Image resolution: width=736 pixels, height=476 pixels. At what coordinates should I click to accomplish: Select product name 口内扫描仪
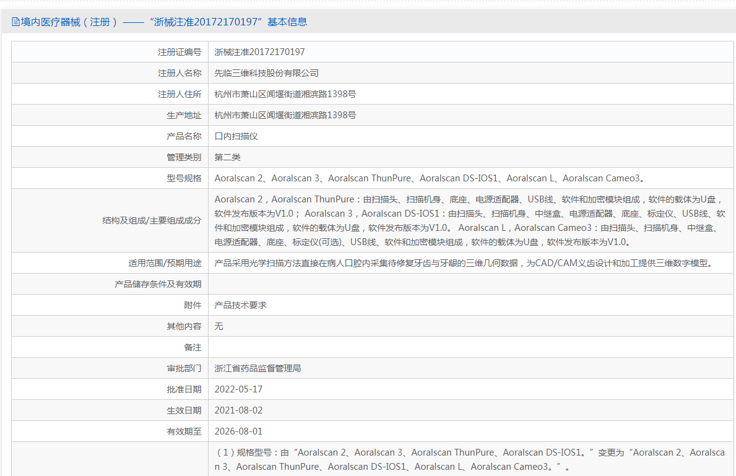236,137
